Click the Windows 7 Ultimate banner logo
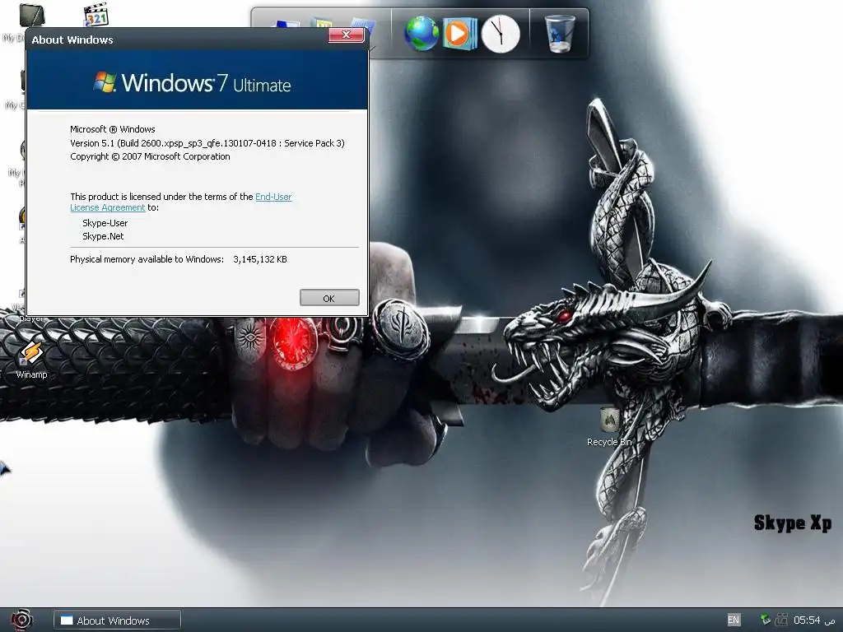843x632 pixels. (192, 83)
